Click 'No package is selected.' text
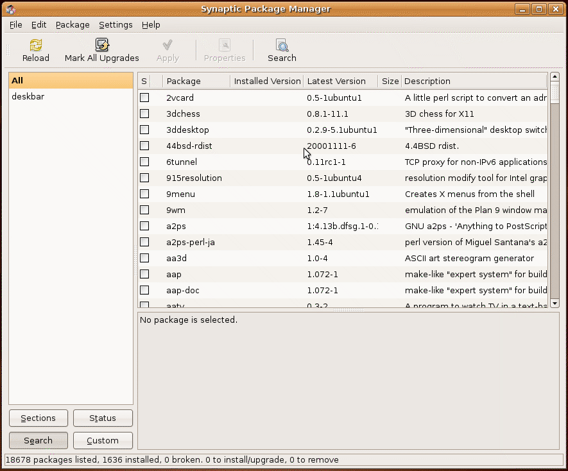The width and height of the screenshot is (568, 471). click(x=189, y=320)
